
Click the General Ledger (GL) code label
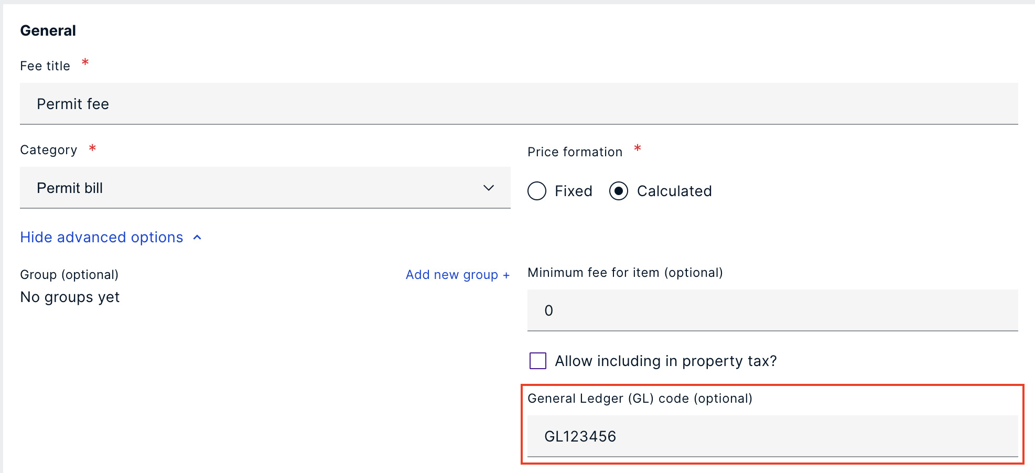(x=640, y=399)
